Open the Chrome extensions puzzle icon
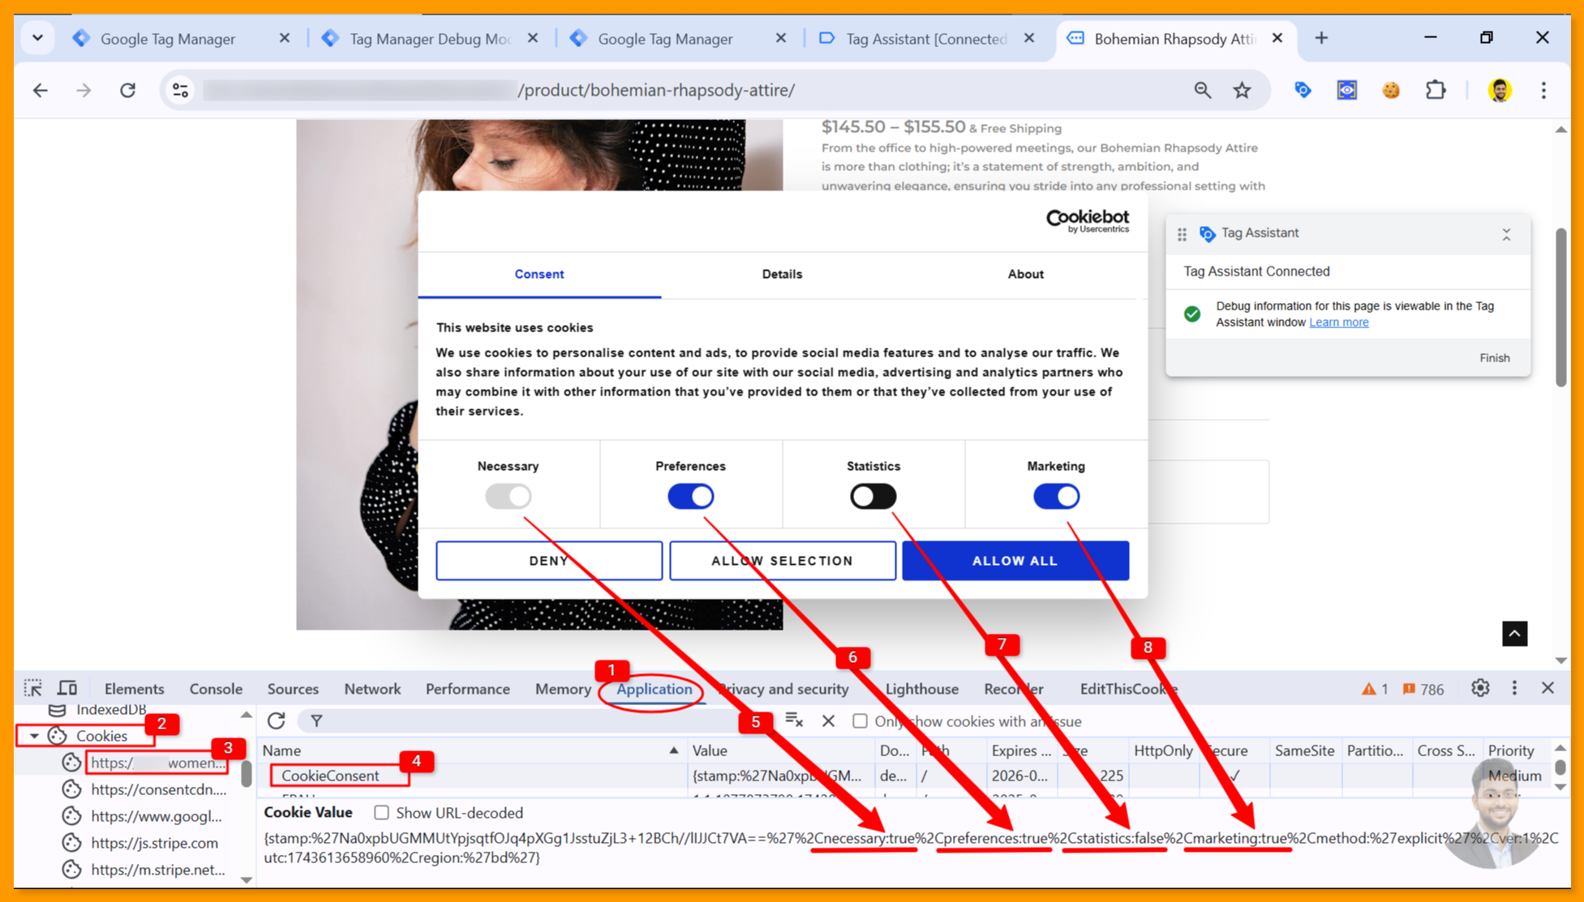This screenshot has height=902, width=1584. point(1436,90)
